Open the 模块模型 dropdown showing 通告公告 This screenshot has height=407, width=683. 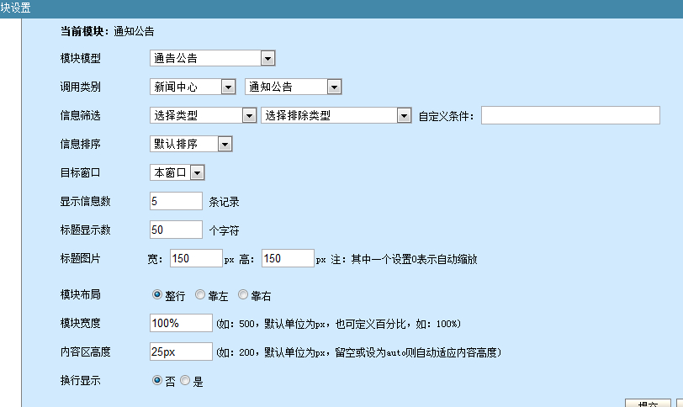click(x=213, y=58)
